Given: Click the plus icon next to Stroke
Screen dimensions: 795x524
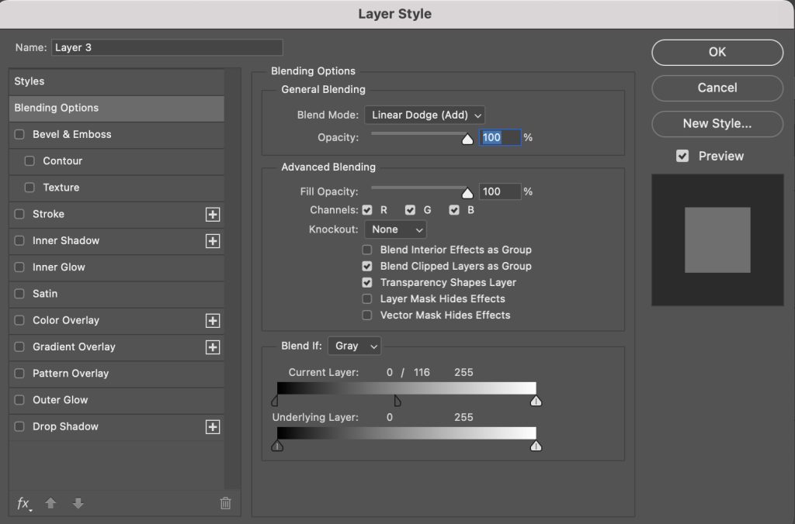Looking at the screenshot, I should pyautogui.click(x=213, y=215).
